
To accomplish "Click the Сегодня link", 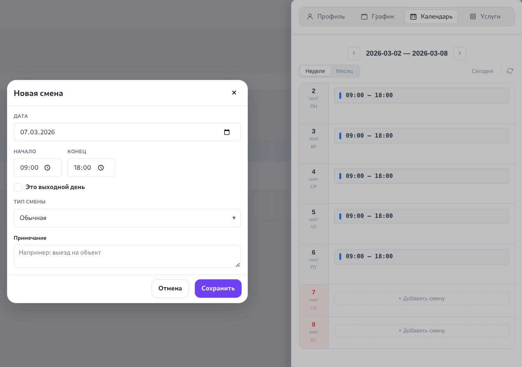I will point(482,71).
